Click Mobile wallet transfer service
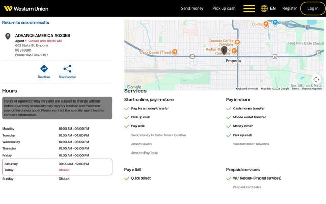This screenshot has width=326, height=204. [250, 117]
